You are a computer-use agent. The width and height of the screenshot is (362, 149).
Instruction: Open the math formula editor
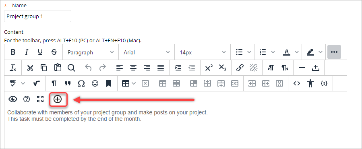click(37, 83)
